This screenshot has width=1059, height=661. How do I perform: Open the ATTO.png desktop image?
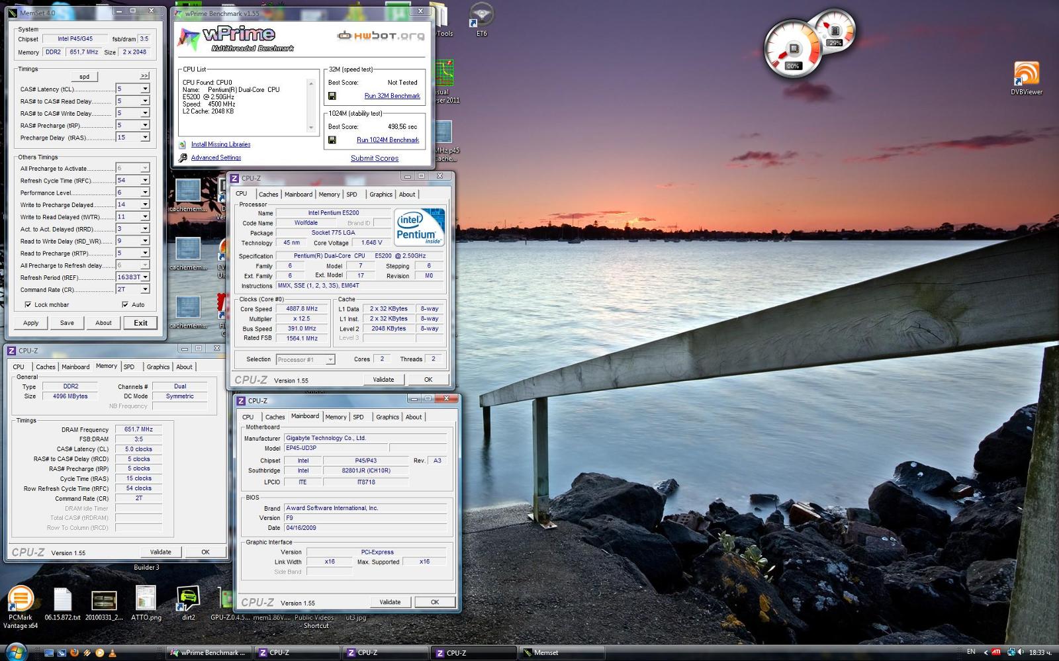click(146, 604)
